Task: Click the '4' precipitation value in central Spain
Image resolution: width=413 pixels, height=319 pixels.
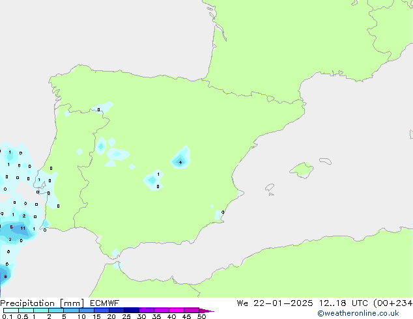Action: coord(180,162)
